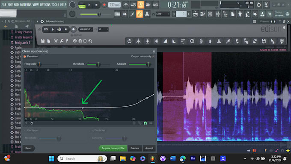The image size is (291, 164).
Task: Click the Accept button
Action: point(149,148)
